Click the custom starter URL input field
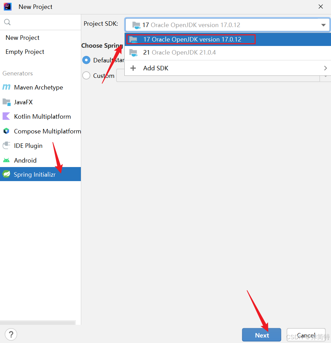The image size is (331, 343). point(218,79)
